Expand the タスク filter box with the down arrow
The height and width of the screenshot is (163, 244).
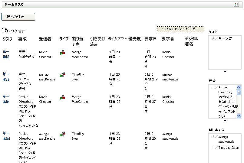[x=225, y=72]
